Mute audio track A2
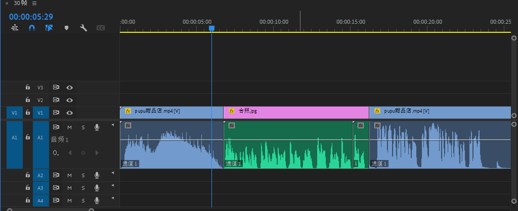518x211 pixels. click(70, 175)
